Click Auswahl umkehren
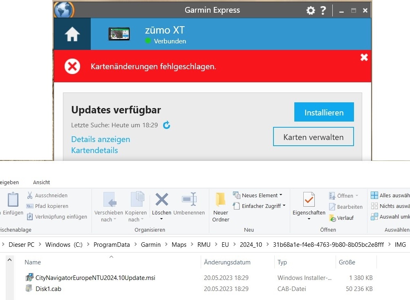 [390, 217]
